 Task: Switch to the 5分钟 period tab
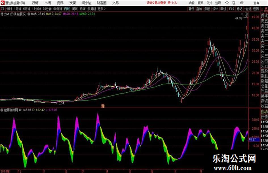27,9
